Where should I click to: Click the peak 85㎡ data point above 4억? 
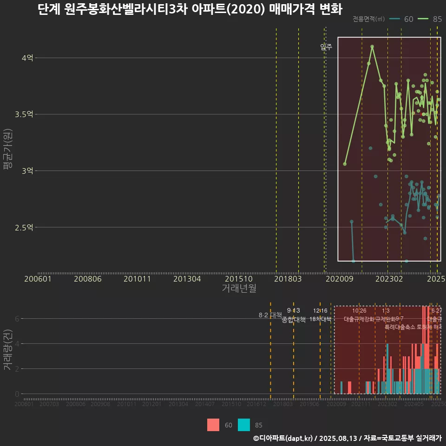point(372,46)
